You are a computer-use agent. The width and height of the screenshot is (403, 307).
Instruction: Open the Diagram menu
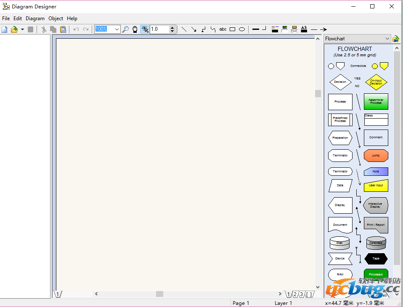tap(35, 19)
